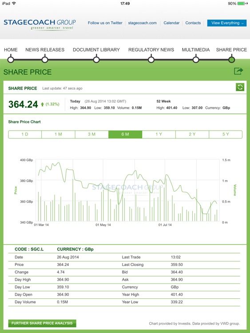This screenshot has height=333, width=250.
Task: Tap the share icon beside Share Price heading
Action: tap(238, 71)
